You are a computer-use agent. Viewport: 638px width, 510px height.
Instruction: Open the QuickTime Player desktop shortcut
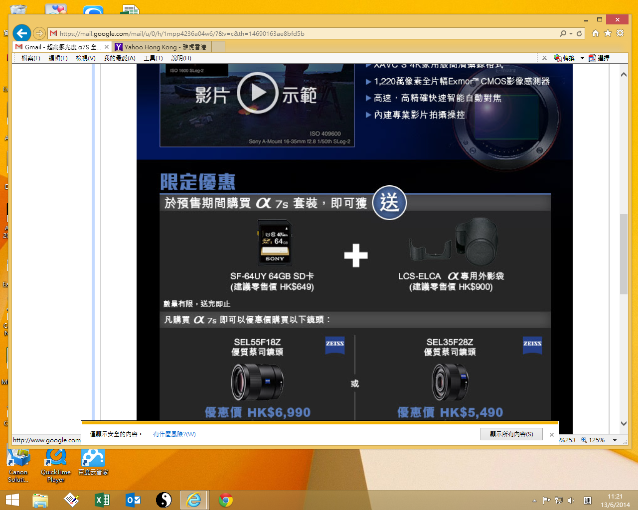[56, 466]
